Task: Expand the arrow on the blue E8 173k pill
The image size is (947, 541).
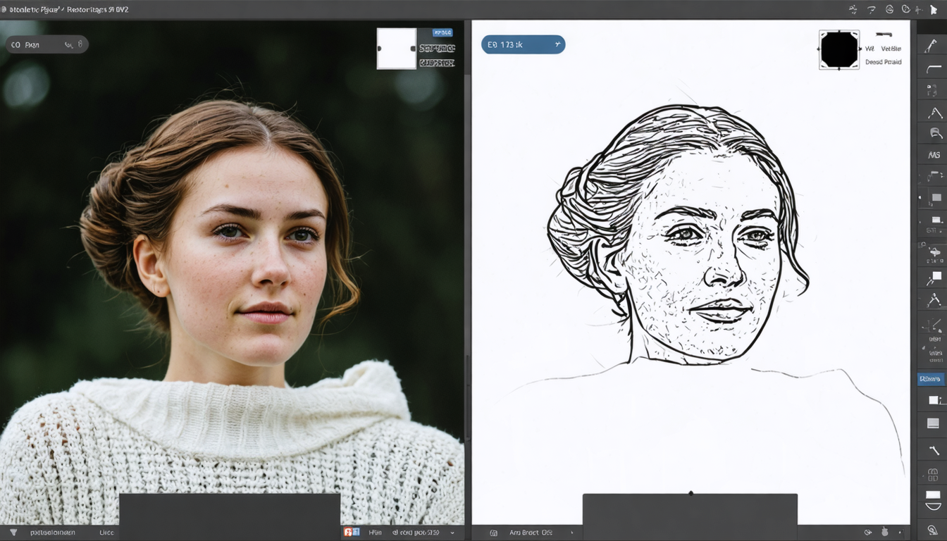Action: [x=557, y=44]
